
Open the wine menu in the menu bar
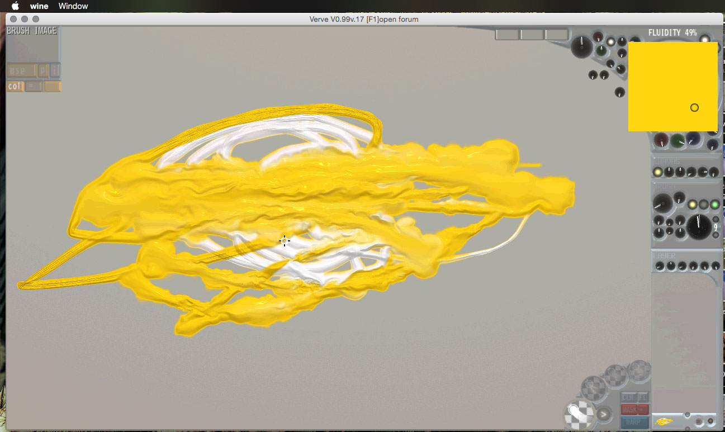[x=39, y=6]
